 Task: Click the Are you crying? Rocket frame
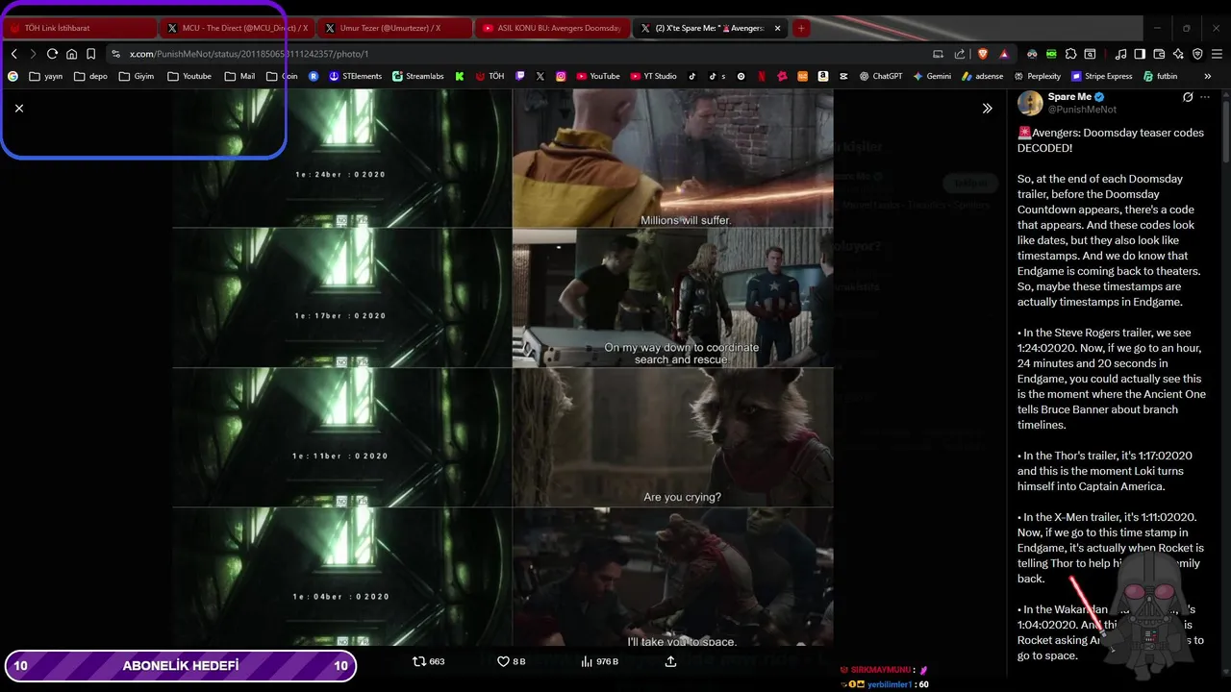[672, 437]
